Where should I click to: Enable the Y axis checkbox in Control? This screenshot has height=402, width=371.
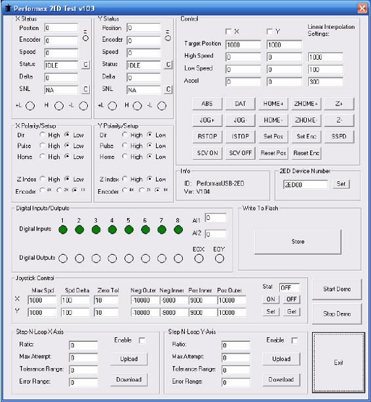269,31
